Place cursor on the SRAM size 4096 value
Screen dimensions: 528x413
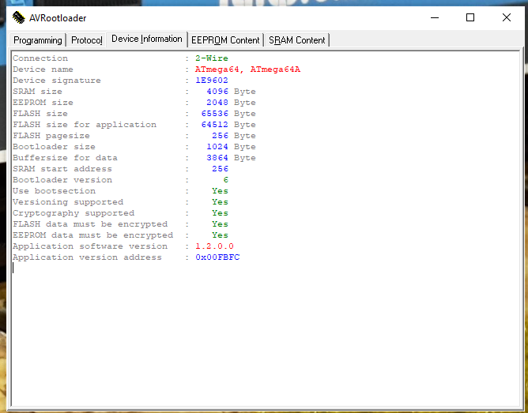pyautogui.click(x=217, y=92)
